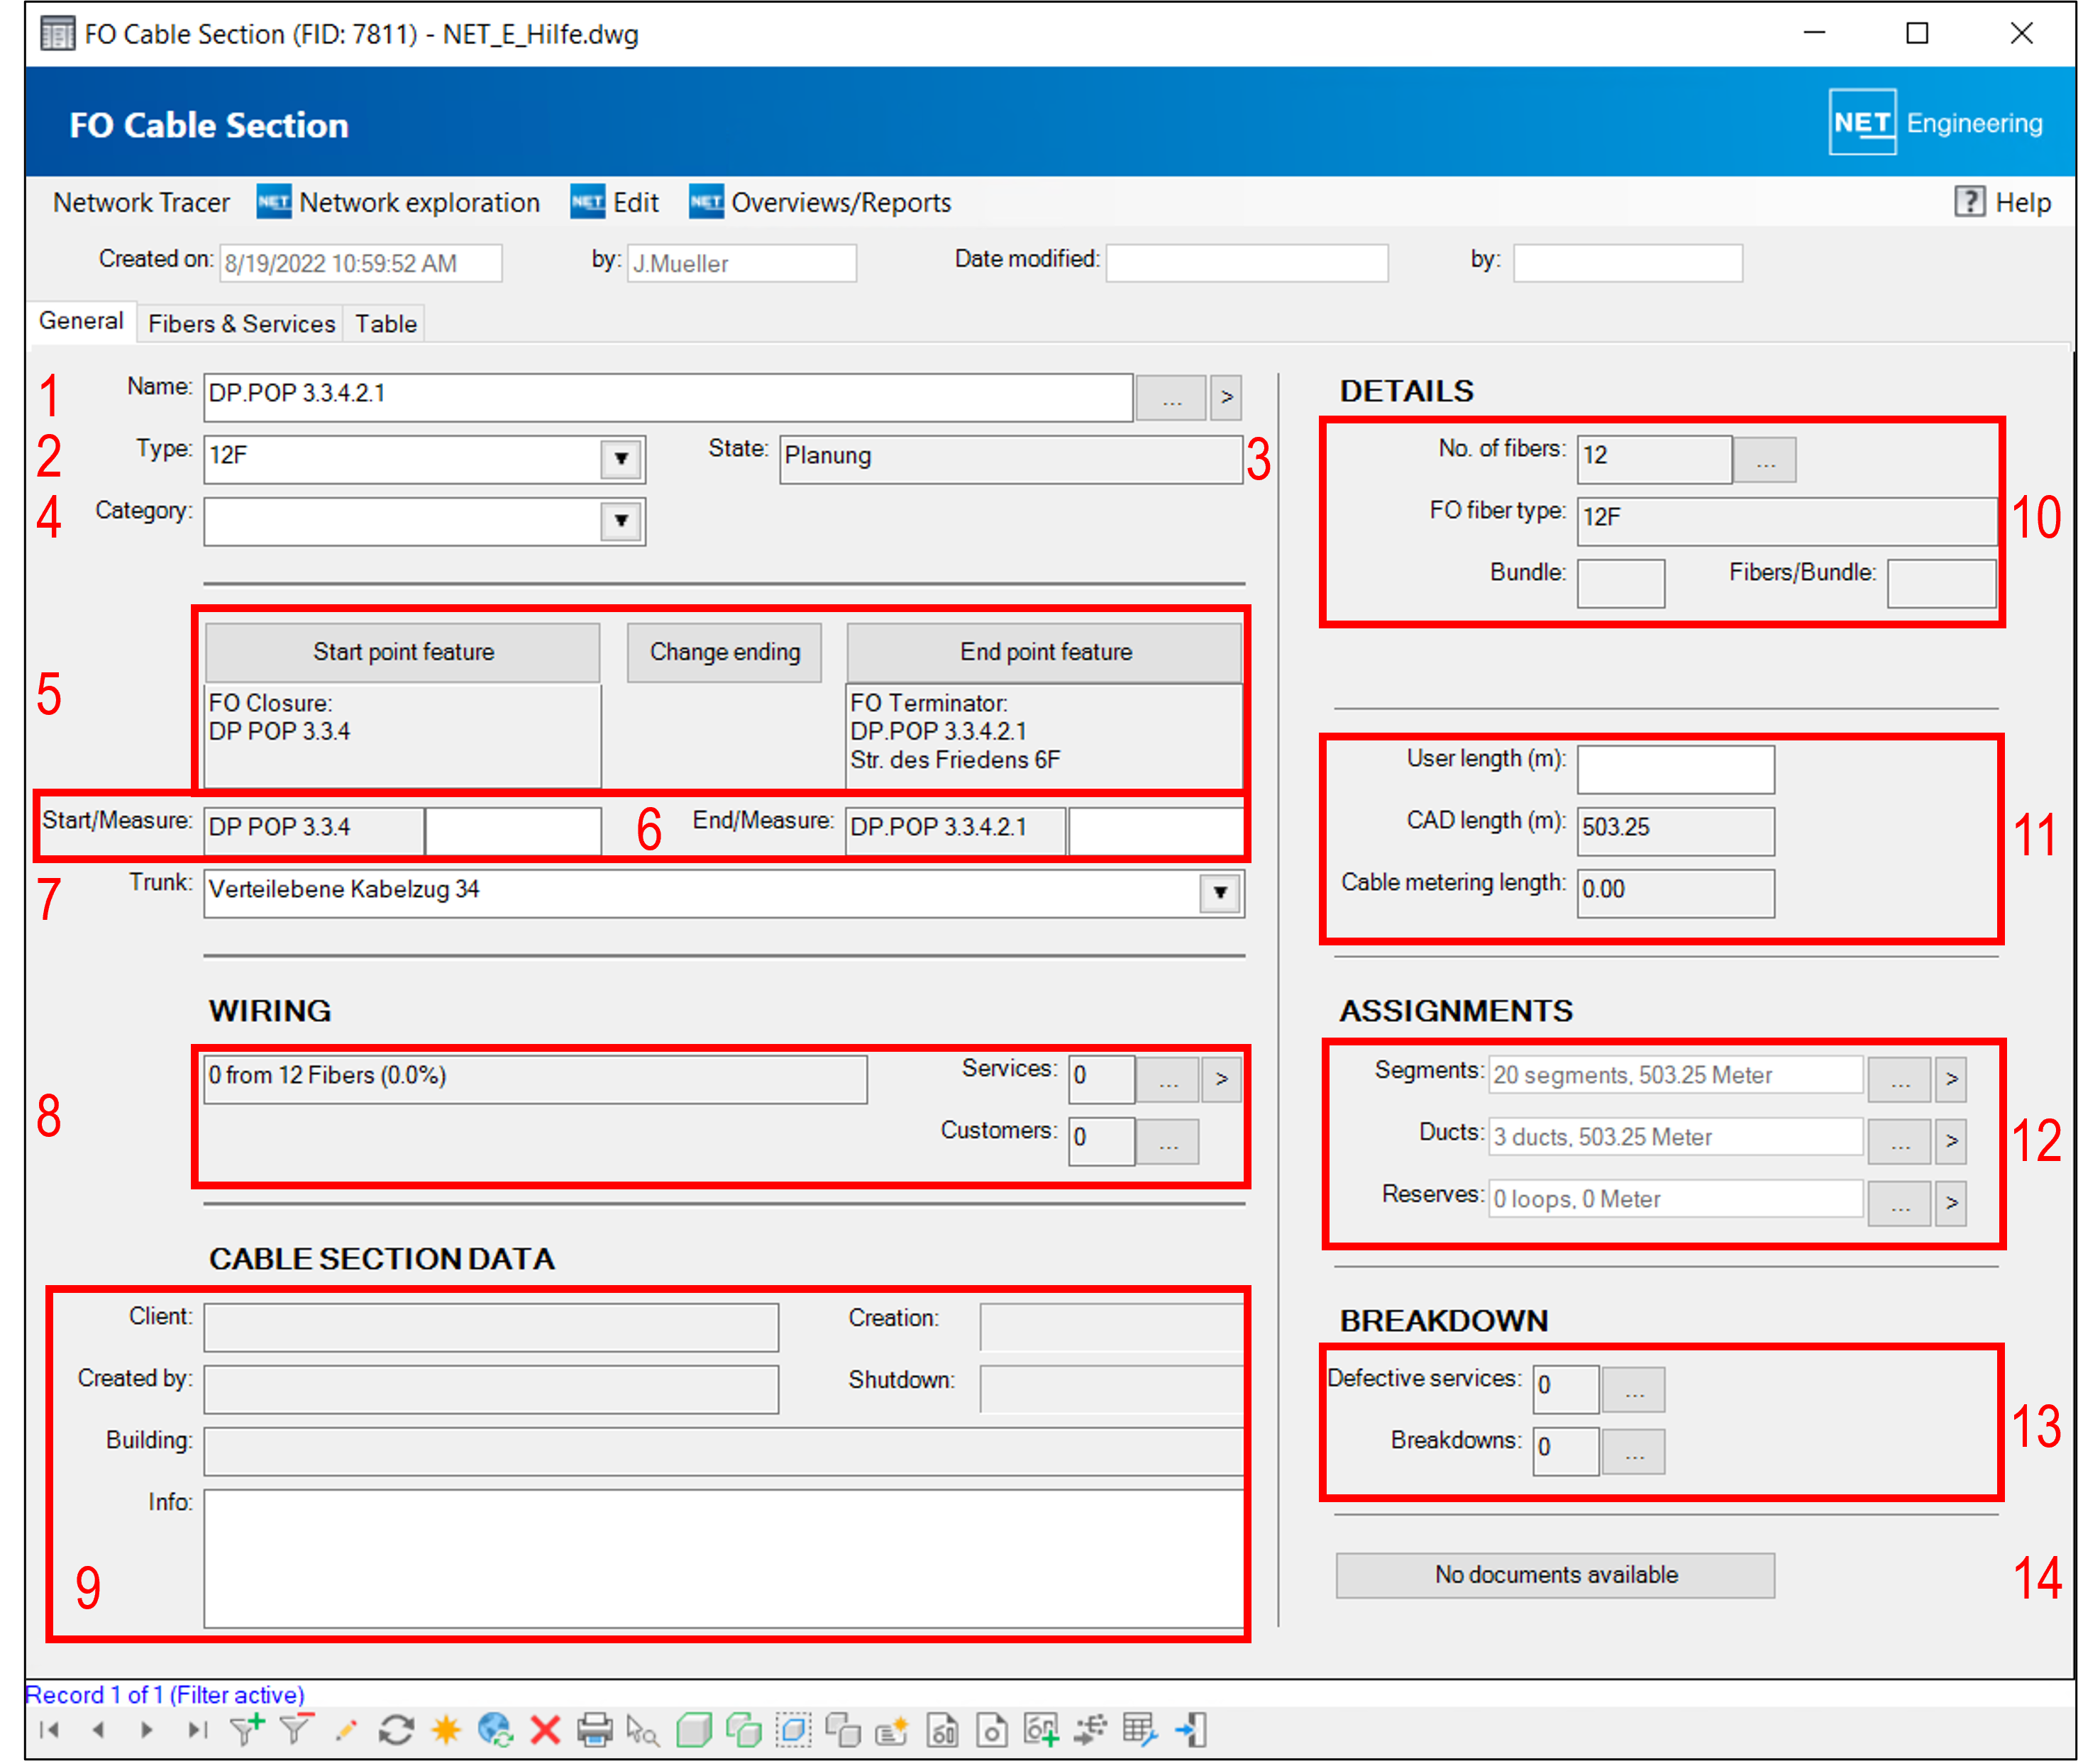Click the Building input field

(x=724, y=1451)
